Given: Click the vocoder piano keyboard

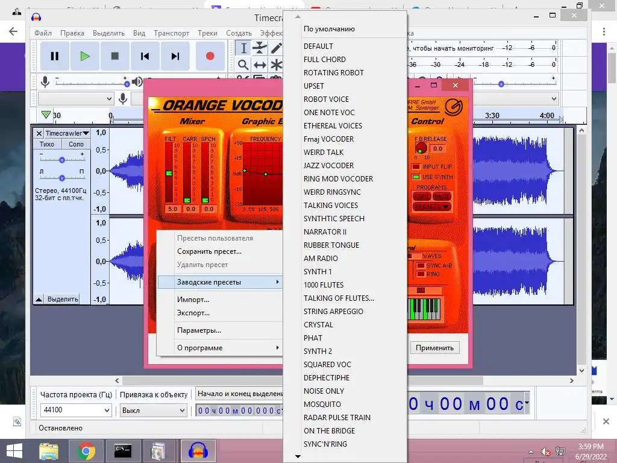Looking at the screenshot, I should coord(425,309).
